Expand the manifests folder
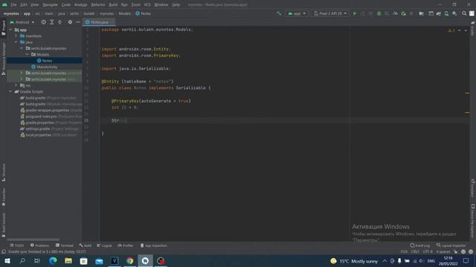 pos(16,36)
